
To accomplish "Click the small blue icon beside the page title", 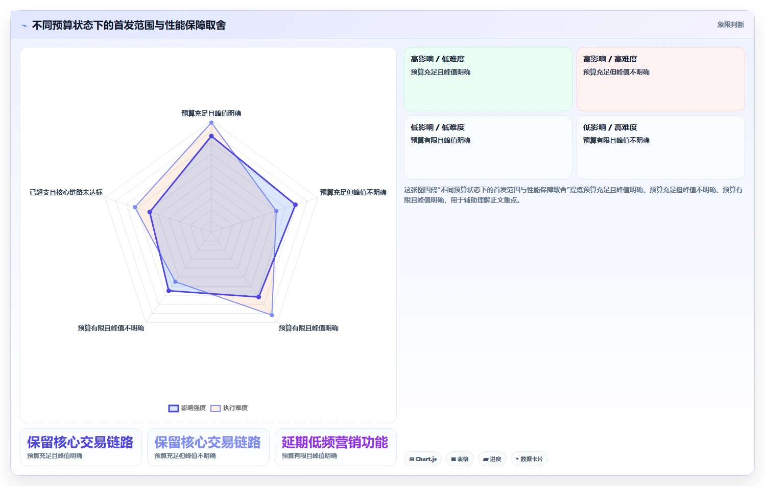I will [24, 25].
